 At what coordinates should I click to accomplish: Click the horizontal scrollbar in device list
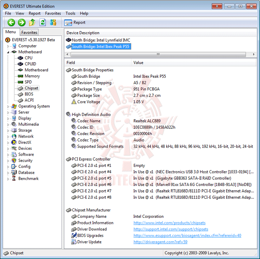coord(158,54)
